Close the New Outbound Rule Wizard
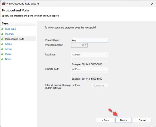This screenshot has width=156, height=127. pos(152,4)
